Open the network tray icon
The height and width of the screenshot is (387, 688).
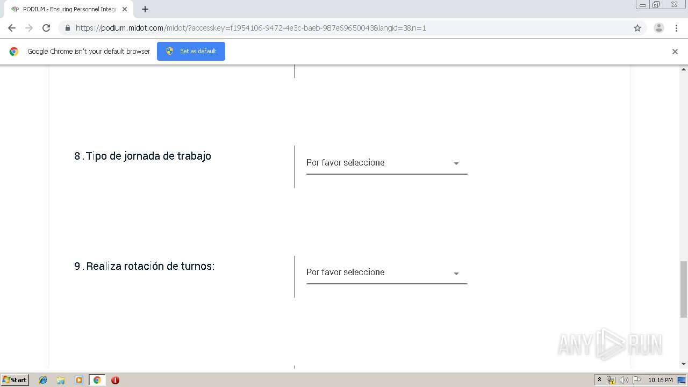pos(611,380)
